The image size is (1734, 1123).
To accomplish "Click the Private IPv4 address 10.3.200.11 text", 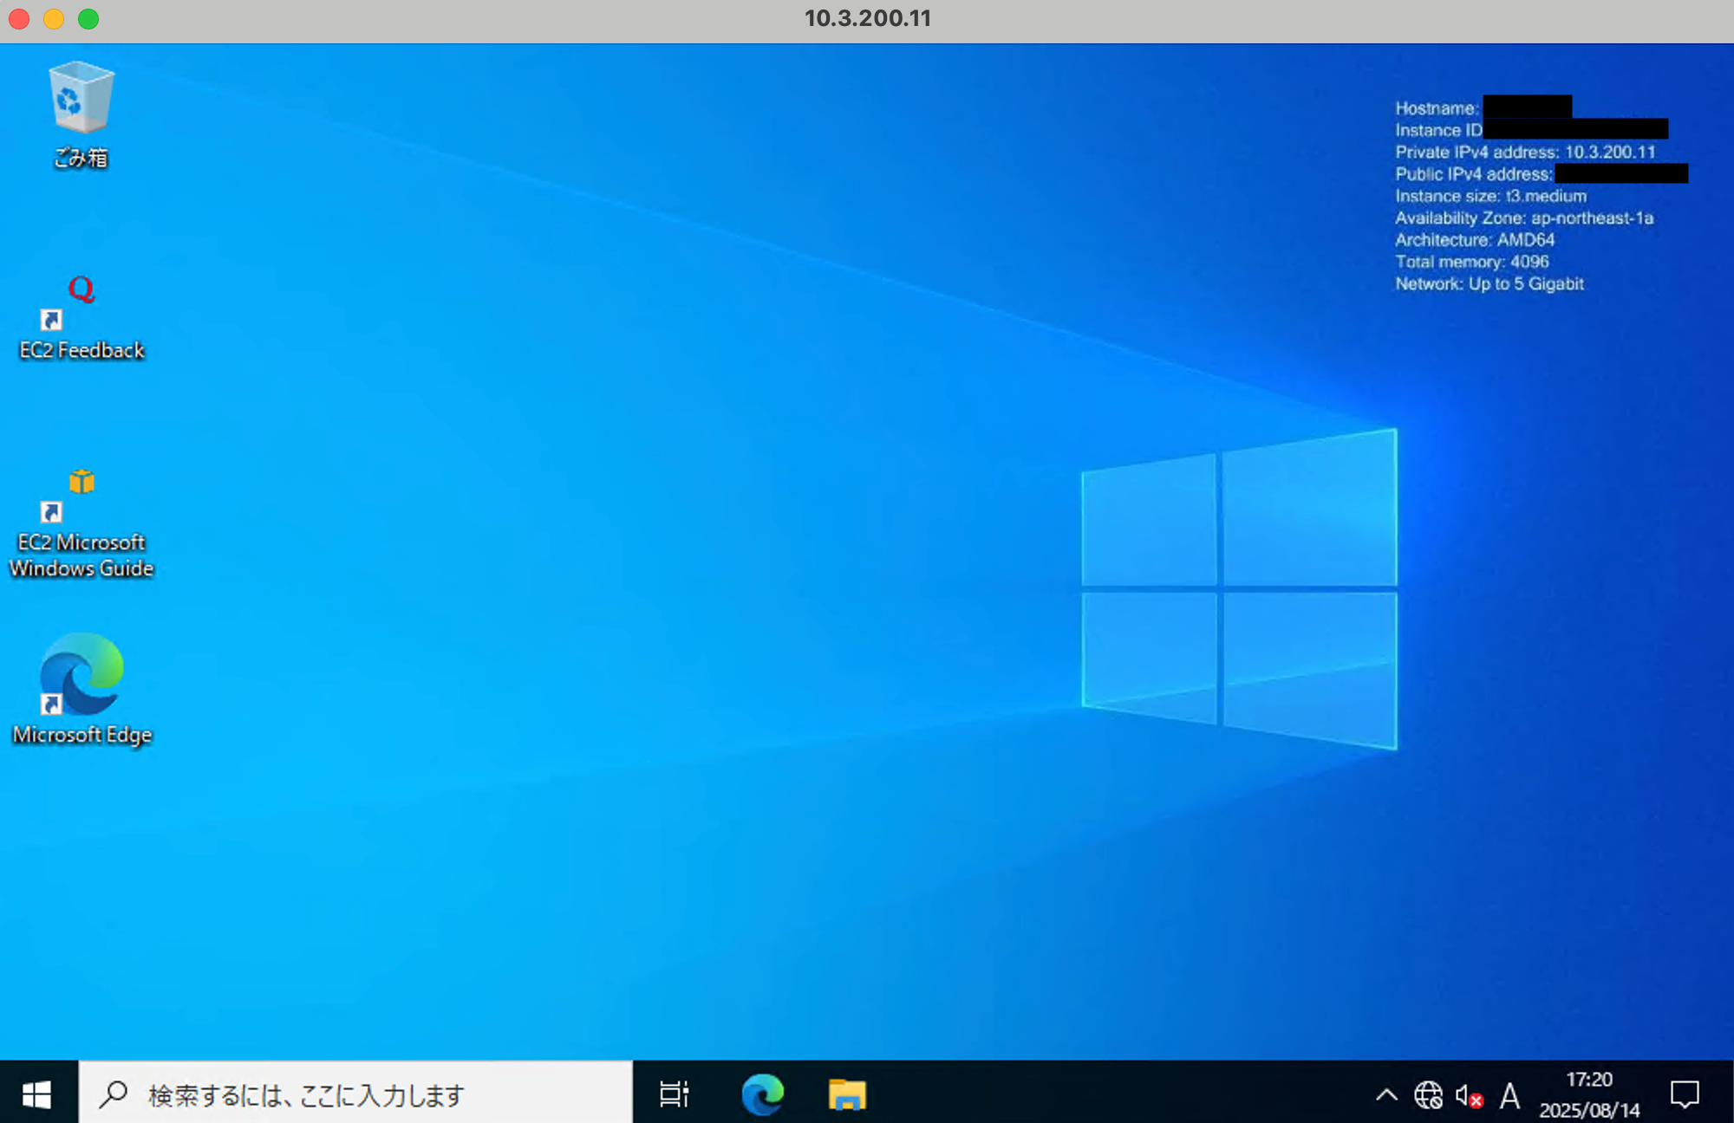I will (x=1525, y=153).
